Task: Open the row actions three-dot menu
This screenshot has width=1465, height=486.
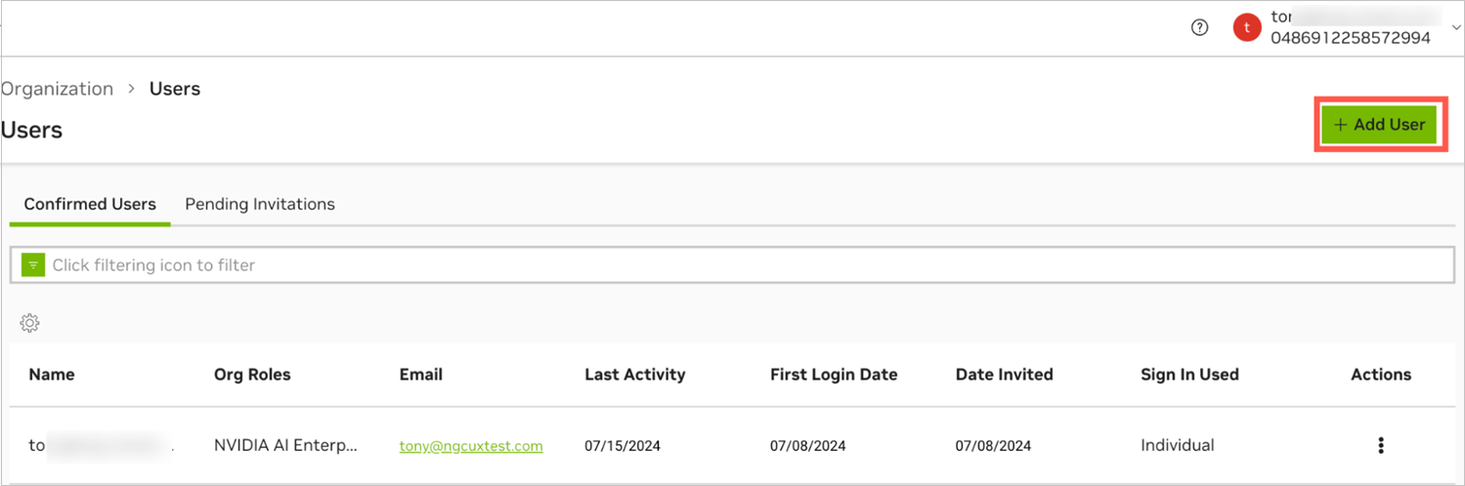Action: tap(1380, 446)
